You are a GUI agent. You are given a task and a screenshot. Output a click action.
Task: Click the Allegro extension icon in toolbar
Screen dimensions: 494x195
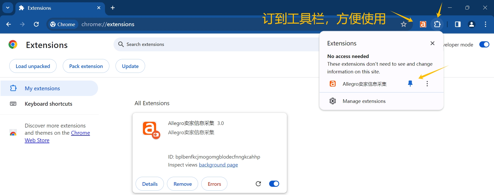423,24
